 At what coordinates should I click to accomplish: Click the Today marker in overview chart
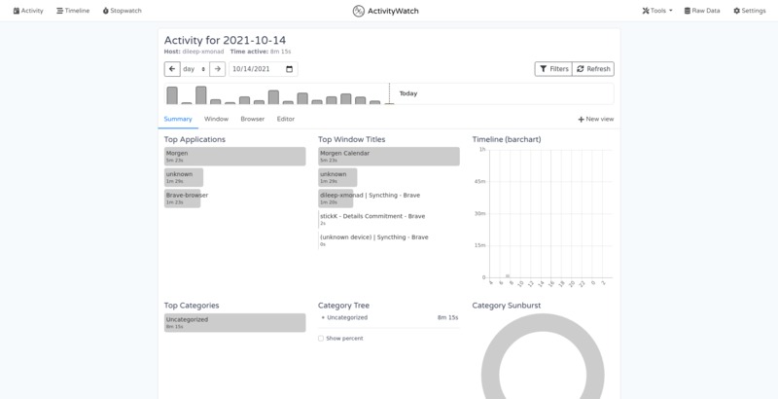(x=407, y=93)
